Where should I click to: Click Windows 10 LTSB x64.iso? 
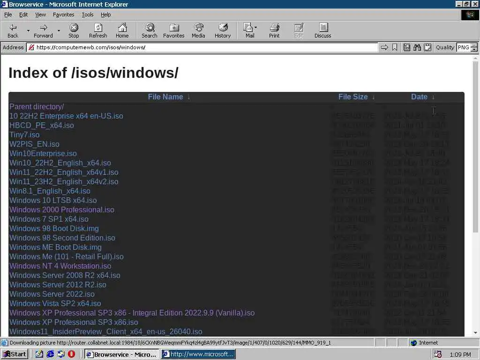tap(53, 200)
